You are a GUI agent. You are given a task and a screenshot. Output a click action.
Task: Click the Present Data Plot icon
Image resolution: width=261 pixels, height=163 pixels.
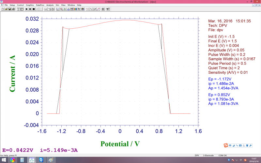coord(58,9)
